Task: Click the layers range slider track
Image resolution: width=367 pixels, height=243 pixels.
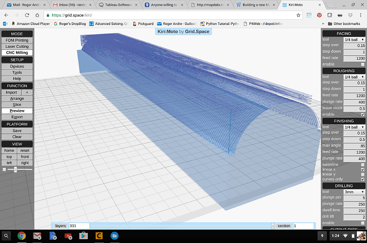Action: (x=181, y=225)
